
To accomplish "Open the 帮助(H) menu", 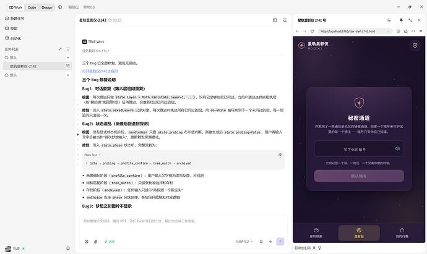I will [89, 7].
